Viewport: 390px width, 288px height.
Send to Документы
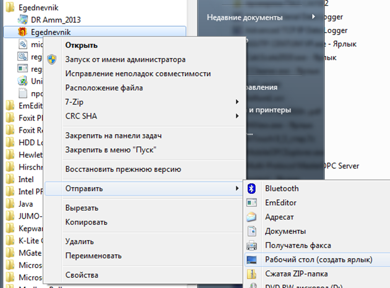[x=286, y=231]
